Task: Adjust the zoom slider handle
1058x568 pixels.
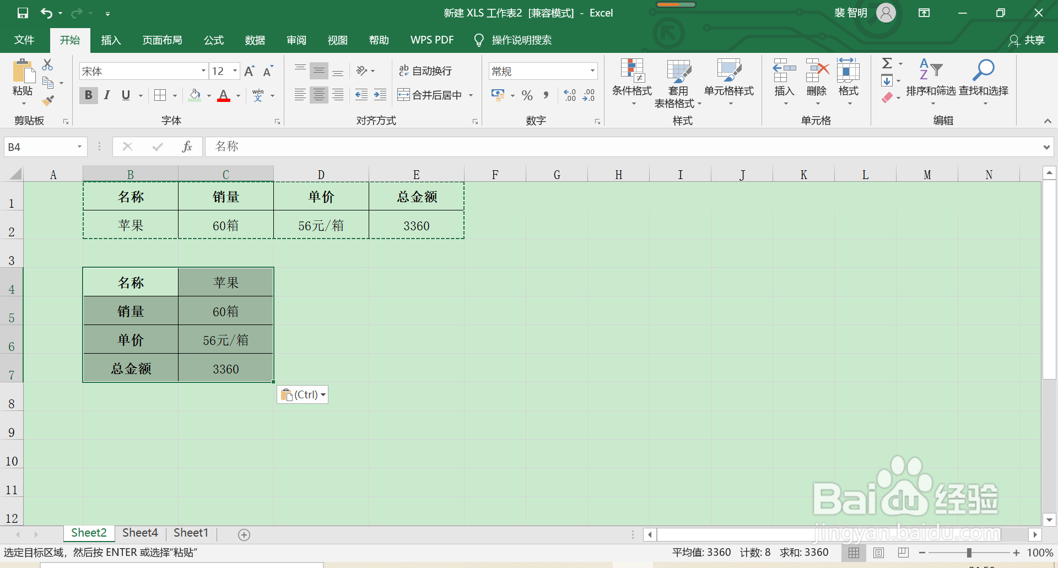Action: [969, 553]
